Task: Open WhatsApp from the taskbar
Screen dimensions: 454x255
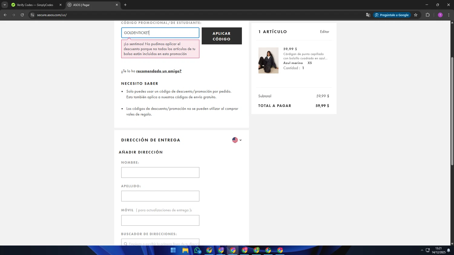Action: point(197,250)
